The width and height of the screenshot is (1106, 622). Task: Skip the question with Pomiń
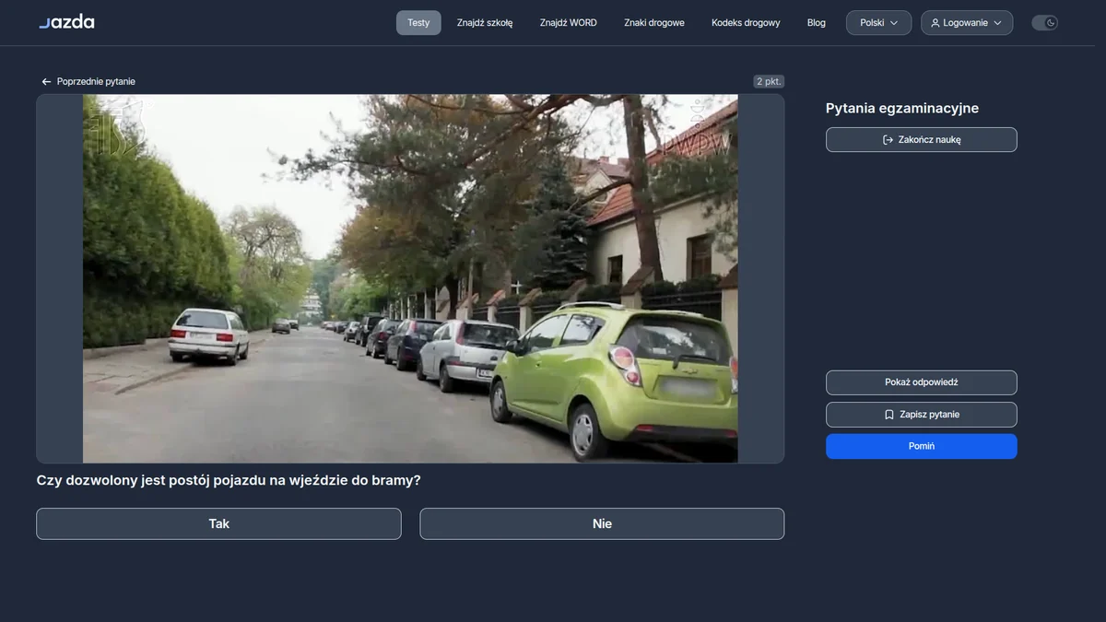tap(922, 446)
